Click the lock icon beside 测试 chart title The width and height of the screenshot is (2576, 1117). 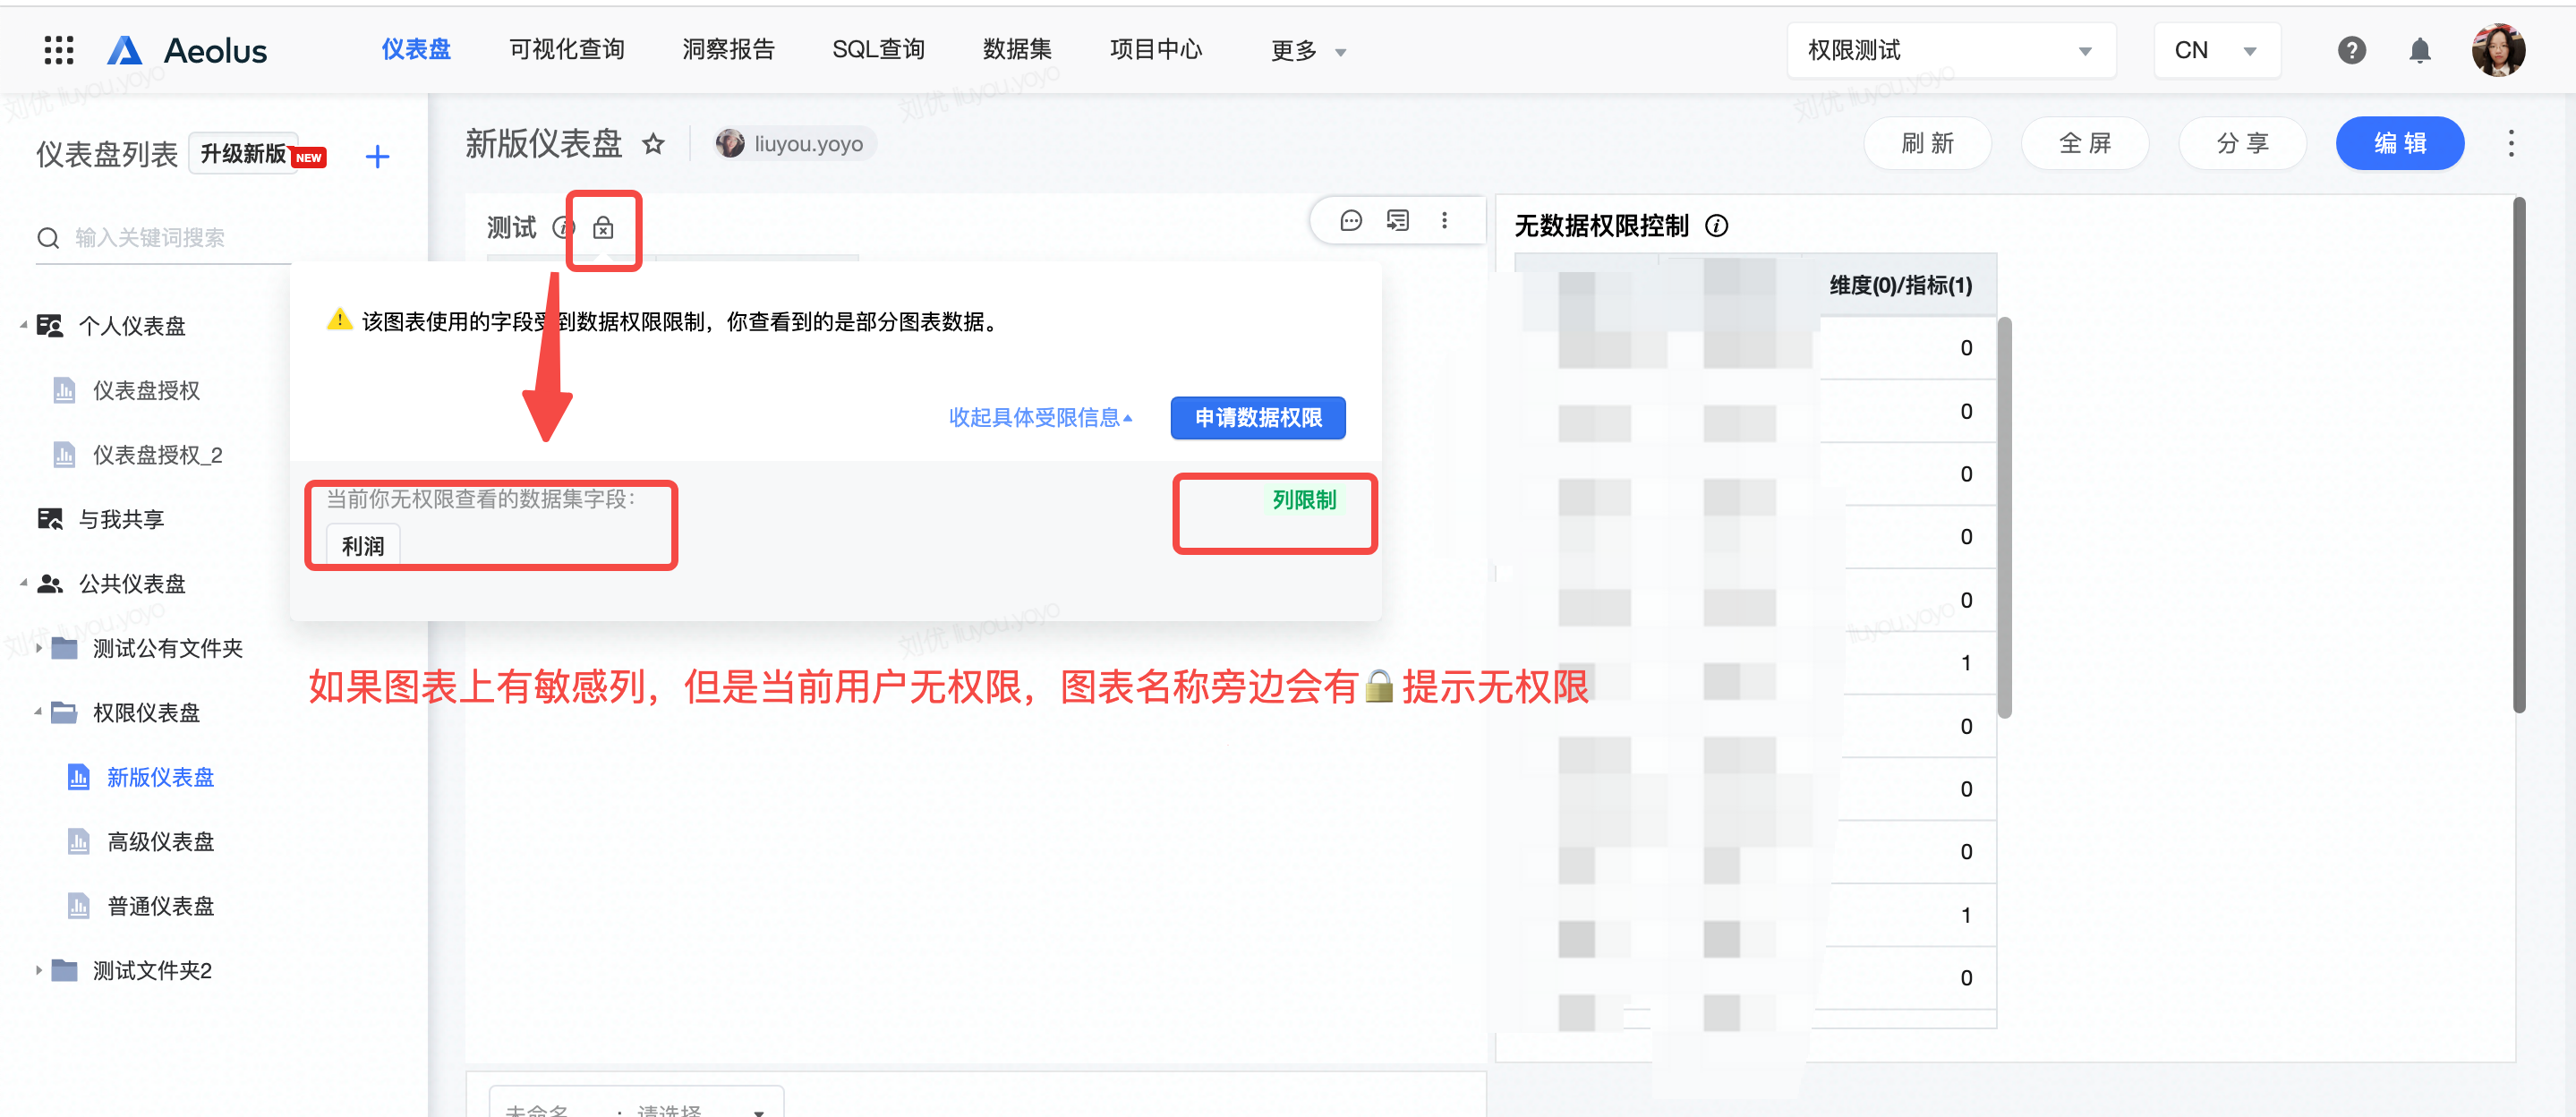603,228
